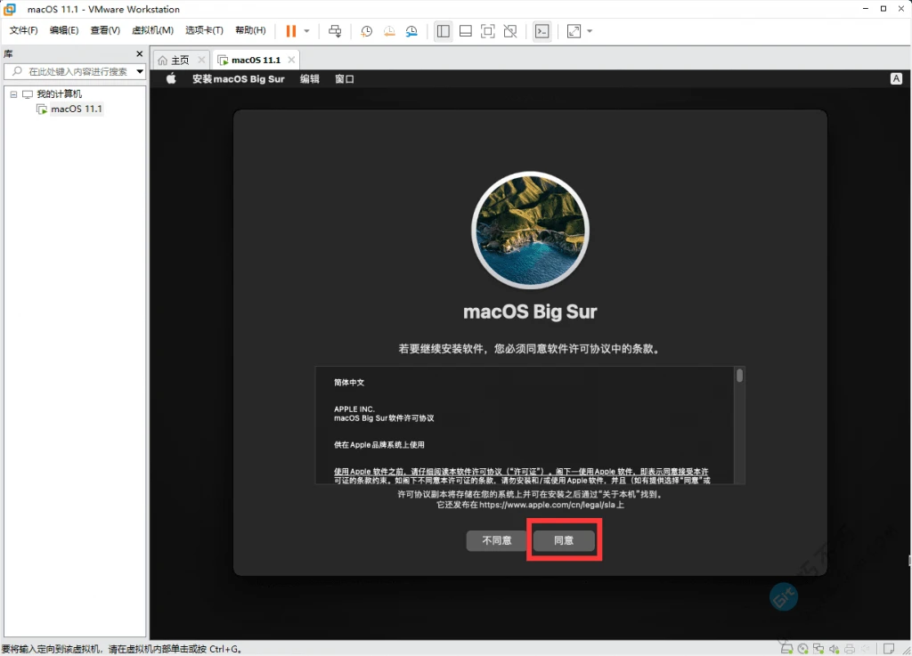Collapse the 我的计算机 tree node
Image resolution: width=912 pixels, height=656 pixels.
[x=13, y=93]
